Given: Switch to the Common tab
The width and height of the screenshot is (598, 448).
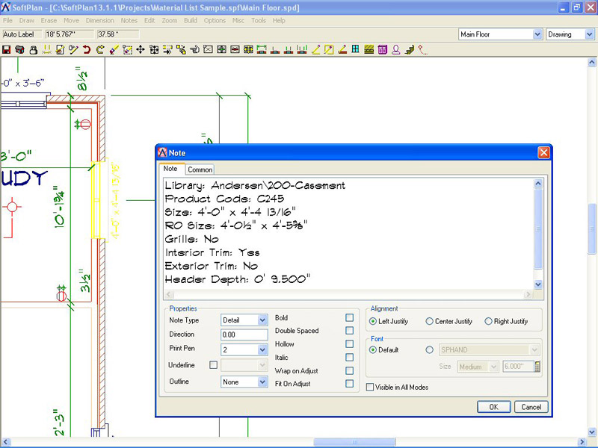Looking at the screenshot, I should [x=200, y=169].
